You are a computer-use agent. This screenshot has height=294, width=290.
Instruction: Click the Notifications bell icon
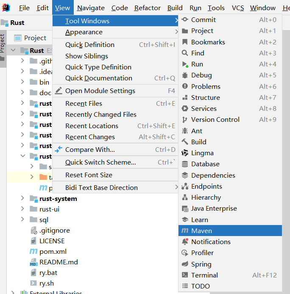184,242
